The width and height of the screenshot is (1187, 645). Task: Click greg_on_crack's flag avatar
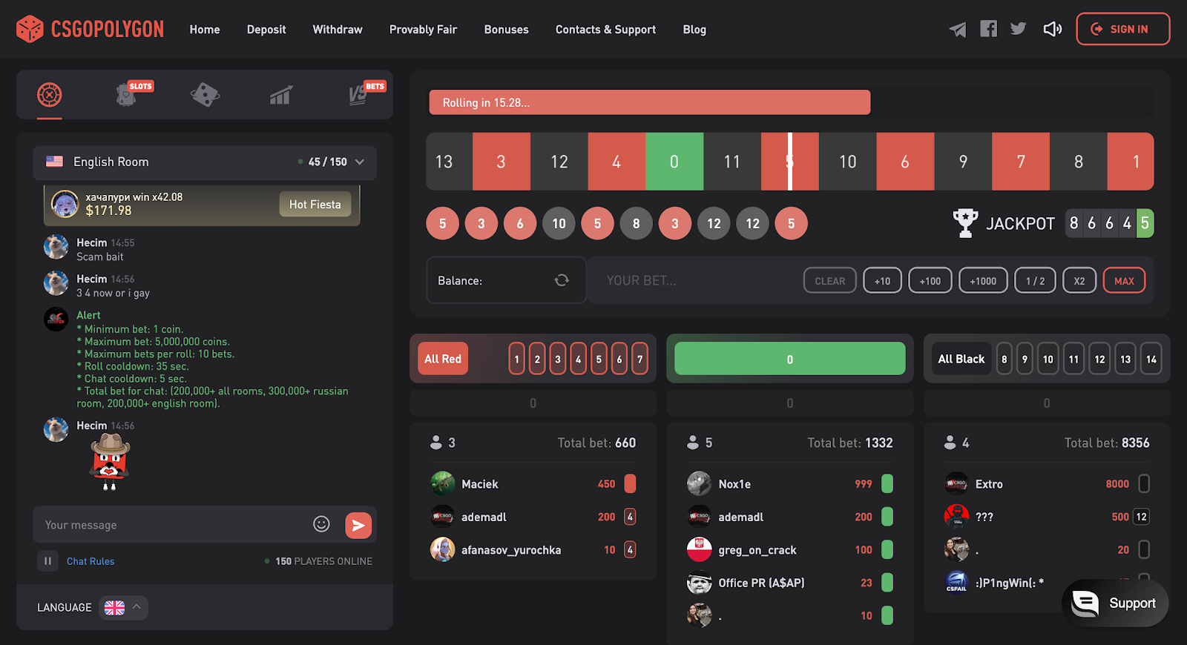[x=700, y=549]
